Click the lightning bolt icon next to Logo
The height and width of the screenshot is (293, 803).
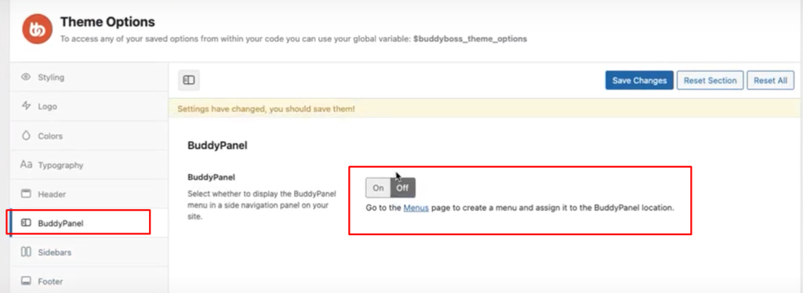point(26,107)
